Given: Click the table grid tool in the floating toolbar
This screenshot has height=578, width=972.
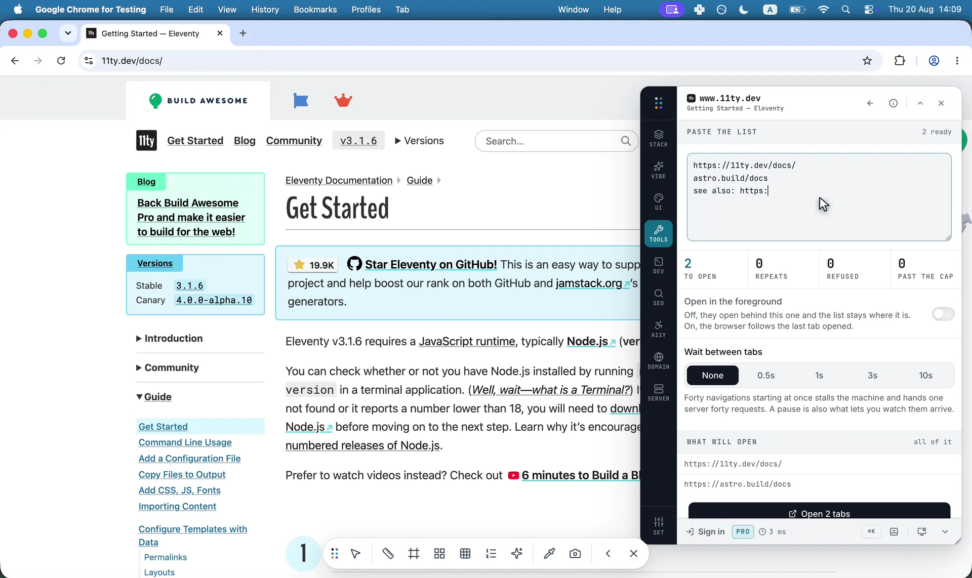Looking at the screenshot, I should point(465,554).
